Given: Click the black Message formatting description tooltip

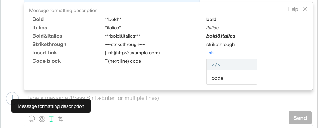Looking at the screenshot, I should point(51,106).
